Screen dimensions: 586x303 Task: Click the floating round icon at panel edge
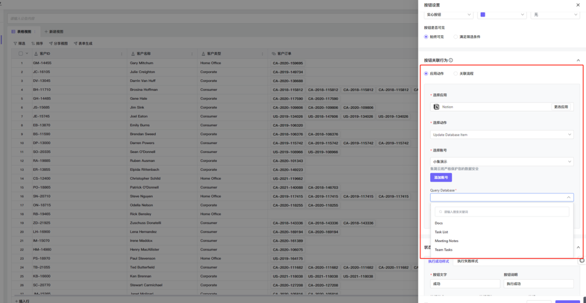(582, 261)
